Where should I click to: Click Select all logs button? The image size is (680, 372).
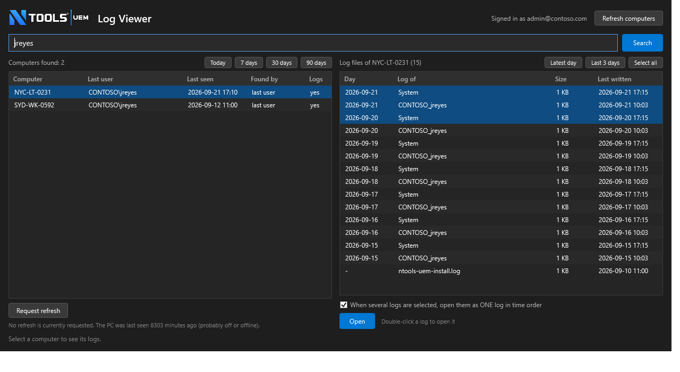point(645,63)
